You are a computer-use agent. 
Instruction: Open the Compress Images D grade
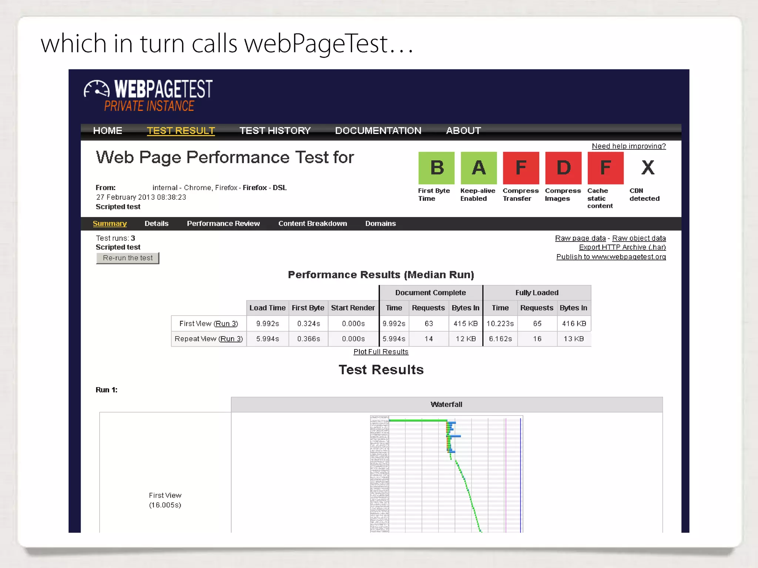click(563, 168)
